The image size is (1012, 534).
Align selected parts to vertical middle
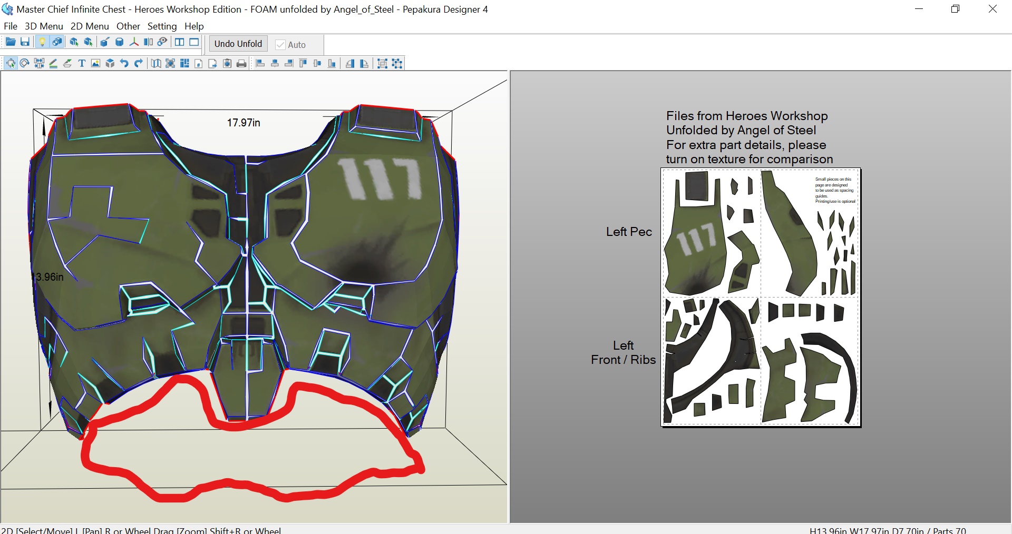tap(317, 63)
